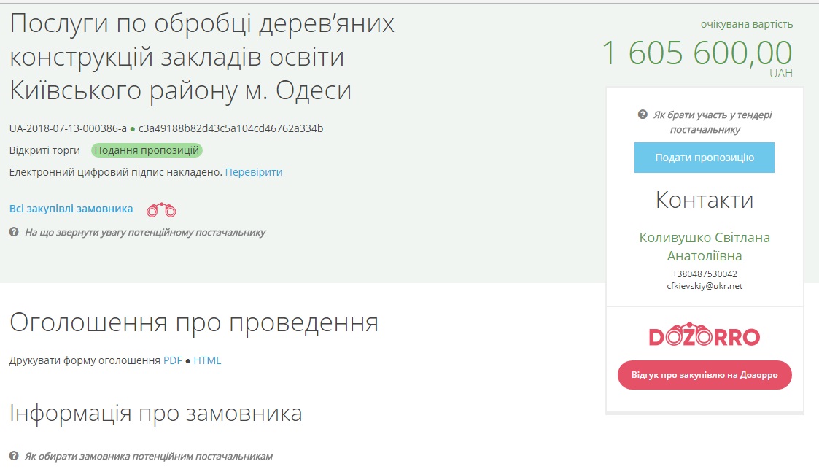Click the green dot after the tender ID
Image resolution: width=819 pixels, height=472 pixels.
pos(133,129)
